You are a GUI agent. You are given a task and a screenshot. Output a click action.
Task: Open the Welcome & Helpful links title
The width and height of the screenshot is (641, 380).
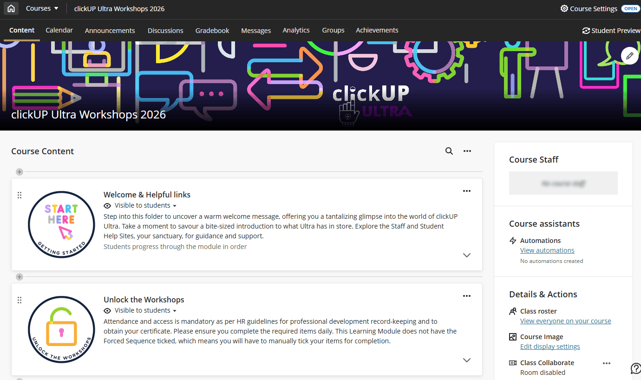pyautogui.click(x=147, y=195)
